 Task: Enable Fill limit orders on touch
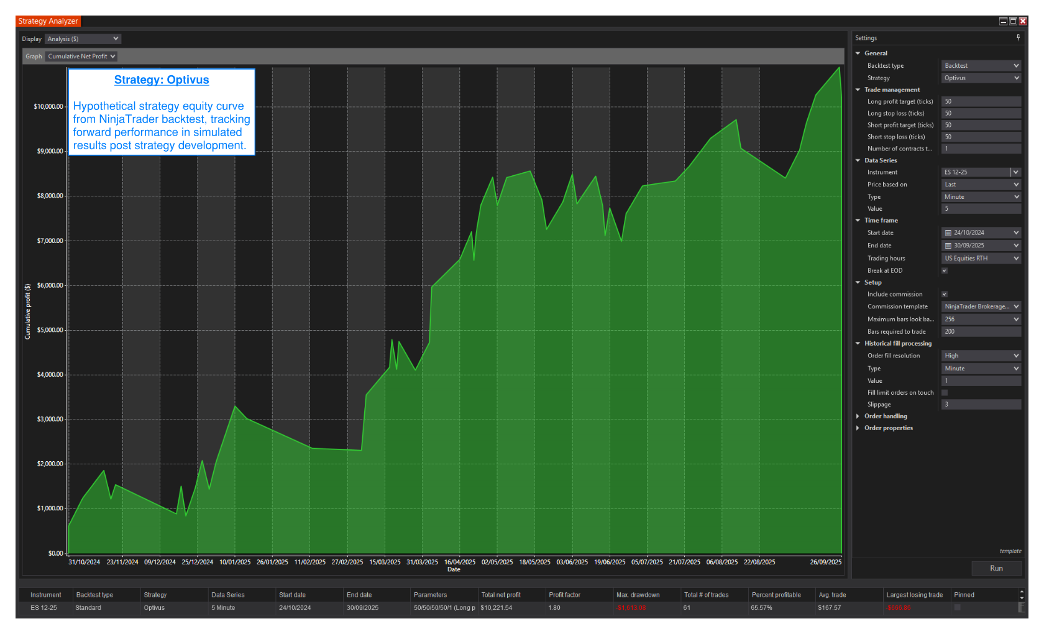[945, 393]
